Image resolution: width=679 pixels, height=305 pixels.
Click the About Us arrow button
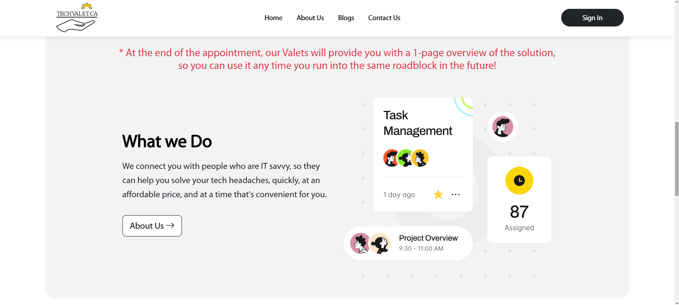152,226
